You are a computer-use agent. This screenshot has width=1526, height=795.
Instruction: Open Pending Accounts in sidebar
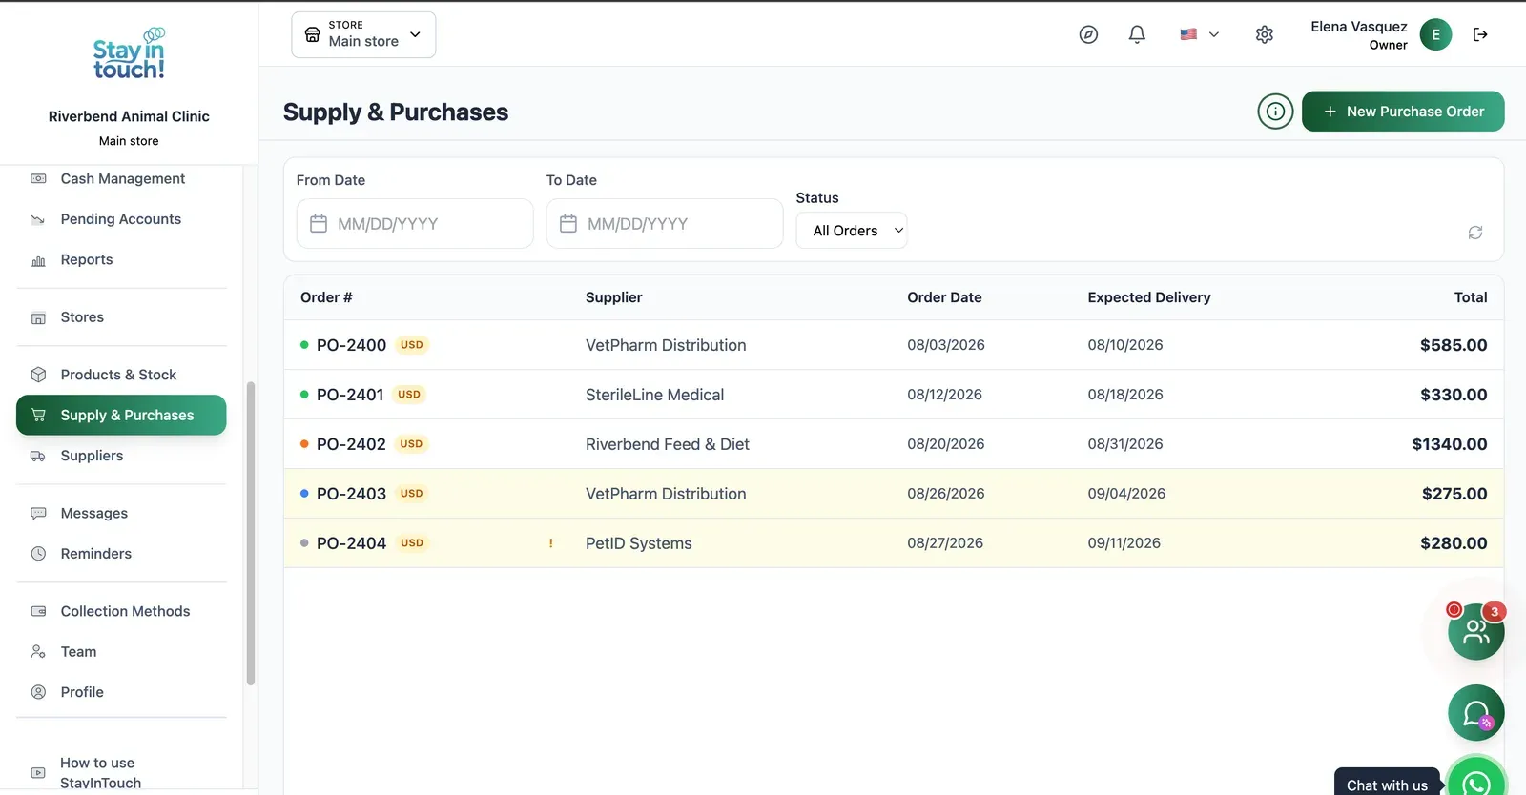[120, 219]
